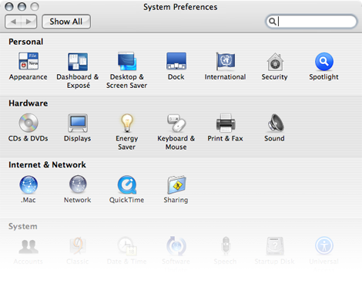Screen dimensions: 362x294
Task: Open Universal Access preferences icon
Action: [324, 245]
